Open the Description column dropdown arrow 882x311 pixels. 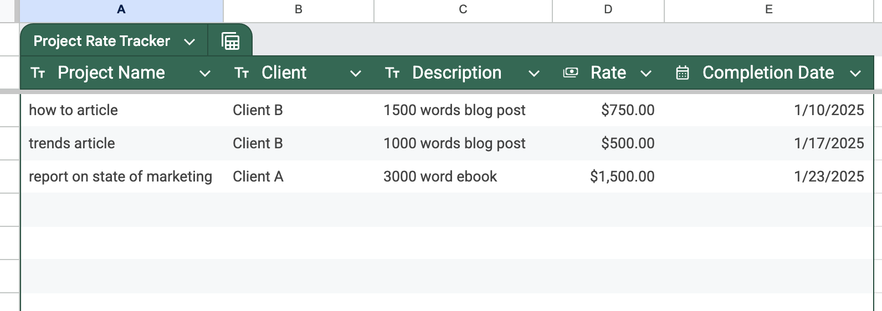[x=534, y=74]
